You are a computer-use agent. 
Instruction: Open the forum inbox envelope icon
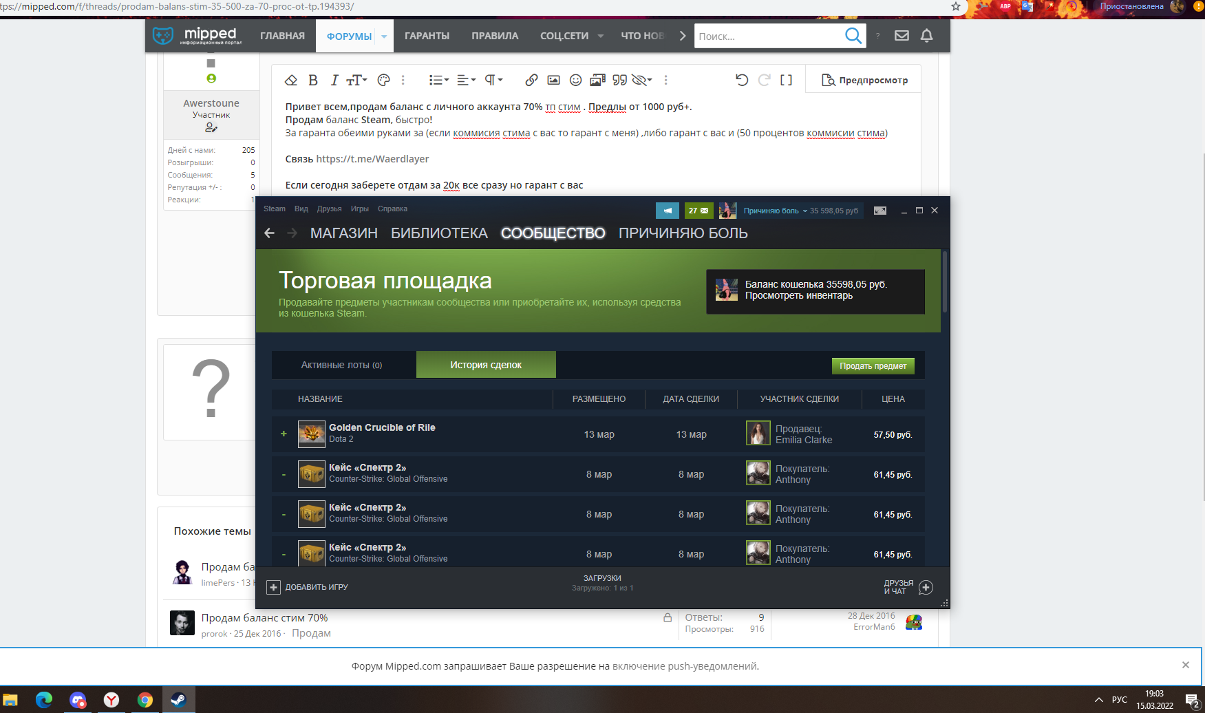pos(902,36)
